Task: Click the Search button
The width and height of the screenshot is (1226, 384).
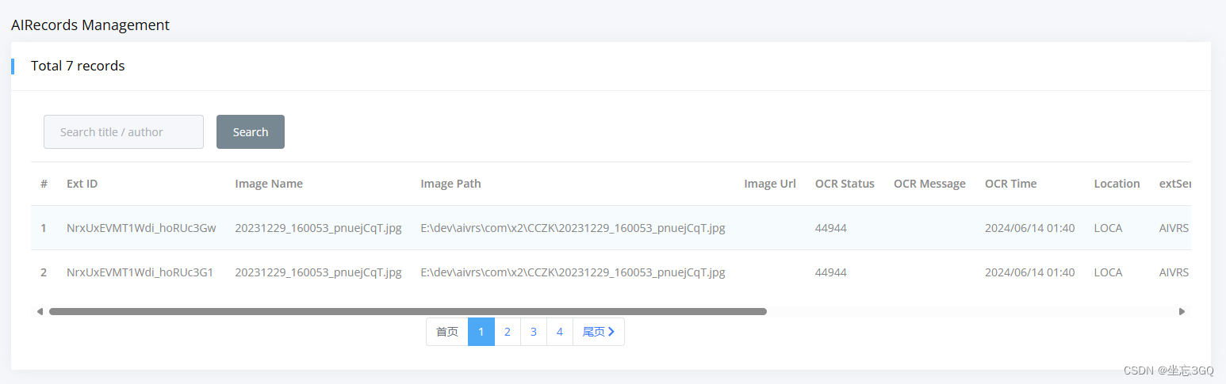Action: (x=251, y=132)
